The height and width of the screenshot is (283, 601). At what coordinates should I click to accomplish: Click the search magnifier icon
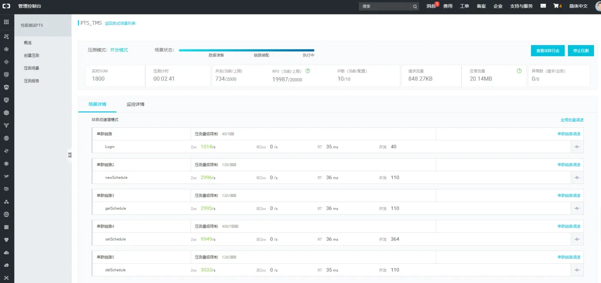coord(415,6)
